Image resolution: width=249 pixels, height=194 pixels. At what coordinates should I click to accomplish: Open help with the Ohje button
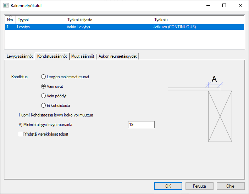pos(230,186)
